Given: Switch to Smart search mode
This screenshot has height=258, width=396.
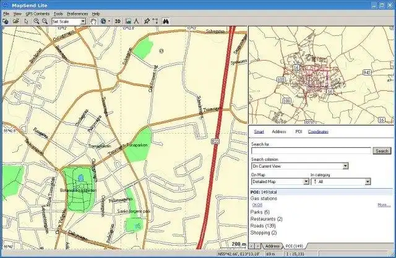Looking at the screenshot, I should click(x=259, y=132).
